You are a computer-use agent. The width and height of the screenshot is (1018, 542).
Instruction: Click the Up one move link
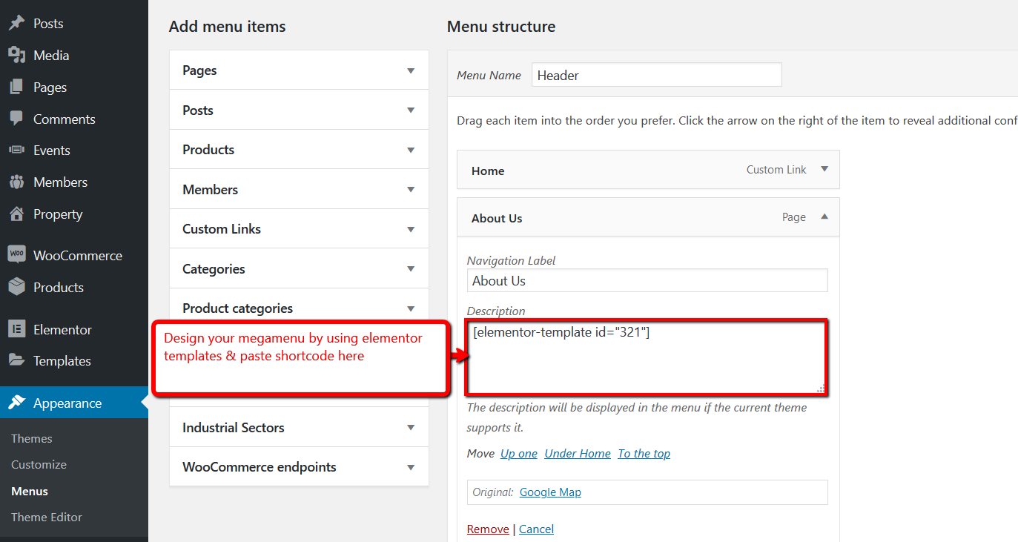519,454
